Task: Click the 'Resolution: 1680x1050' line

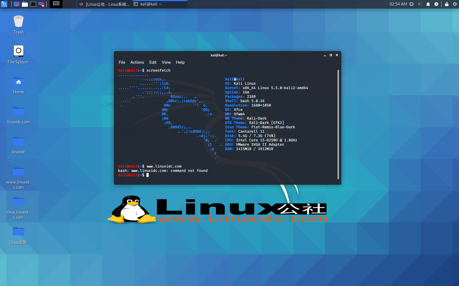Action: tap(248, 105)
